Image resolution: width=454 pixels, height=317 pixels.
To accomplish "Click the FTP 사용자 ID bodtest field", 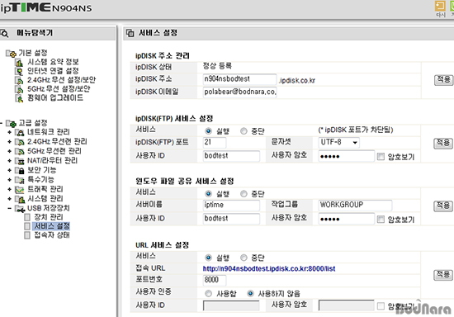I will 231,156.
